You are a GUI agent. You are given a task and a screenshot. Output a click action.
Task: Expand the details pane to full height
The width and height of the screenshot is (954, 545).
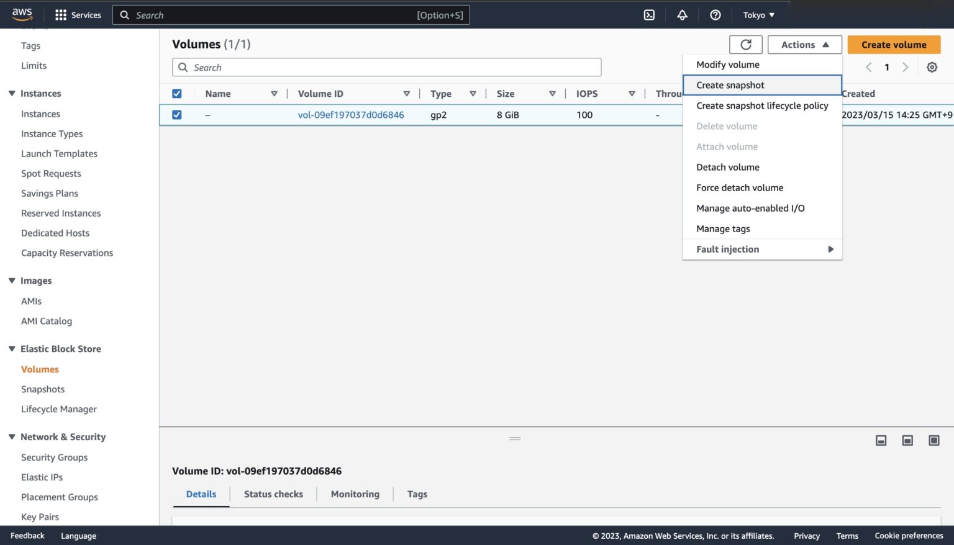(934, 440)
